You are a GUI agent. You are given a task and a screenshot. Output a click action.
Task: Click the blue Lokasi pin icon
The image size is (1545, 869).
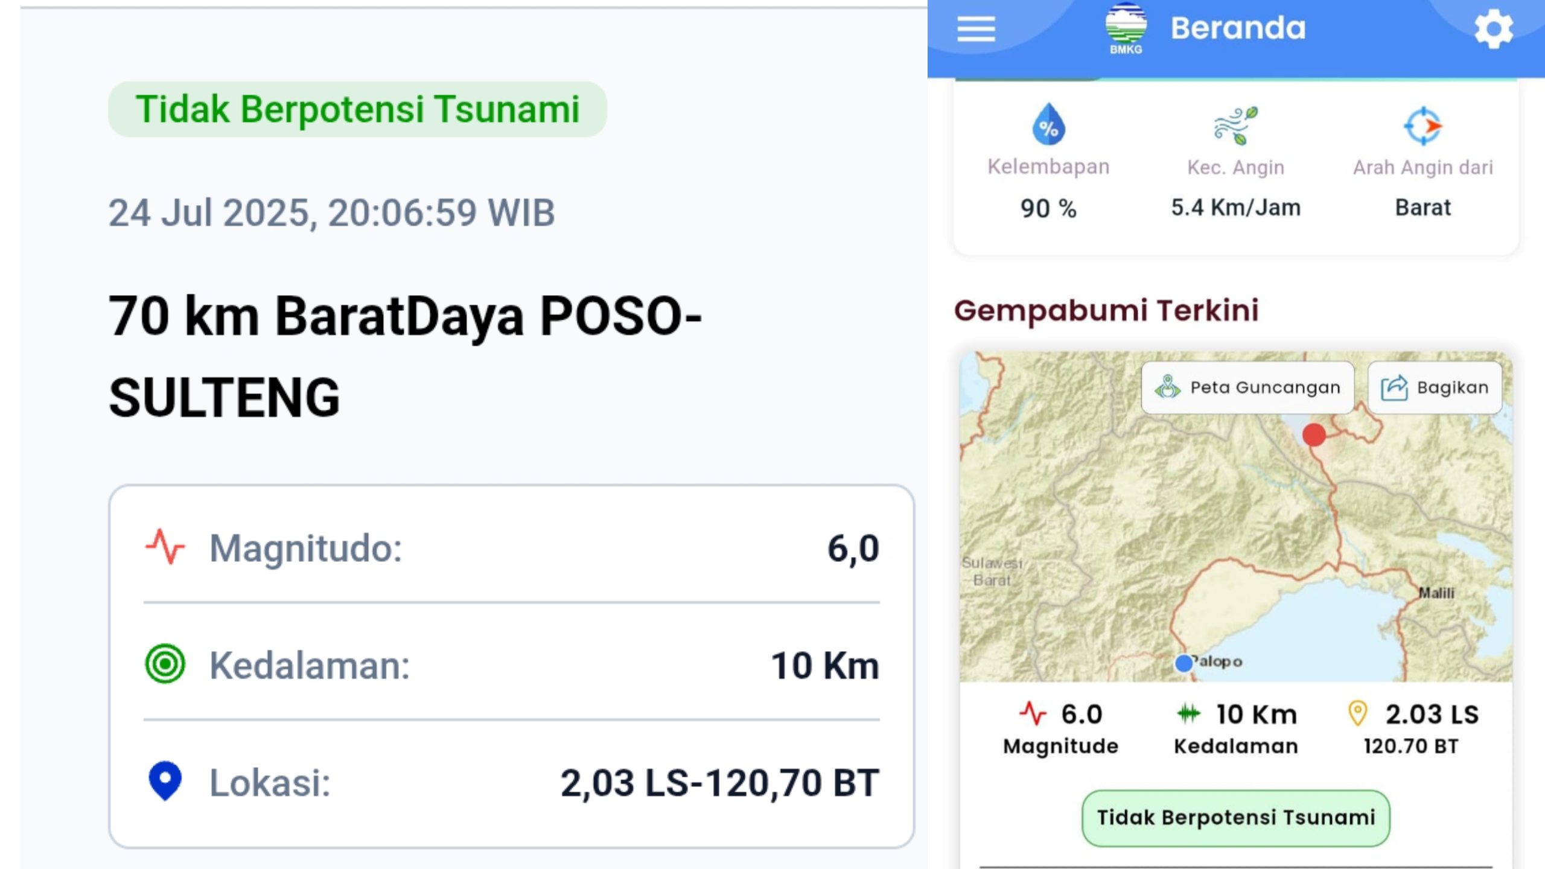(x=165, y=780)
